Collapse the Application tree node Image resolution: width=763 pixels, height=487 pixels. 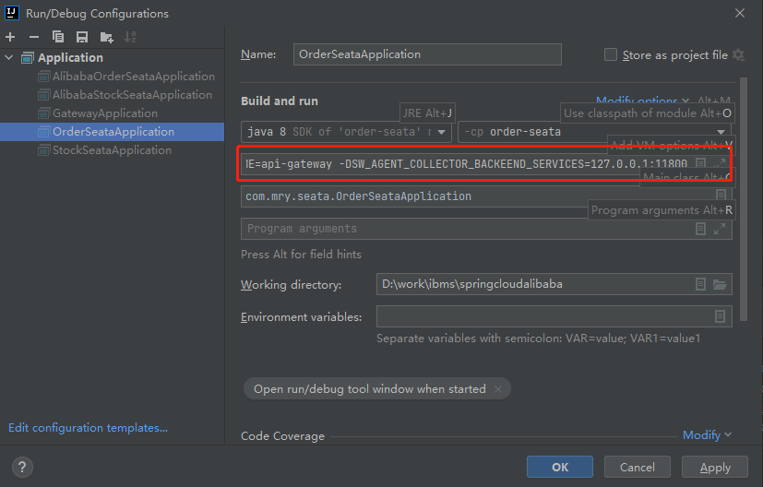click(8, 57)
